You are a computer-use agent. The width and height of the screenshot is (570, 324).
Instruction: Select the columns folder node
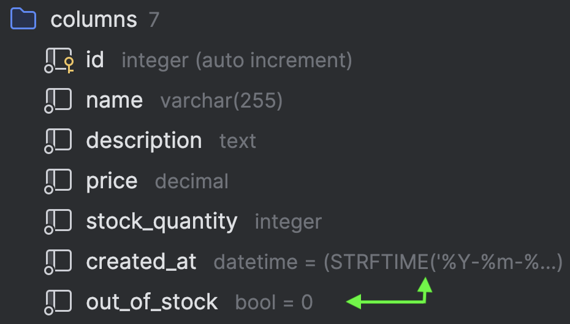point(94,20)
